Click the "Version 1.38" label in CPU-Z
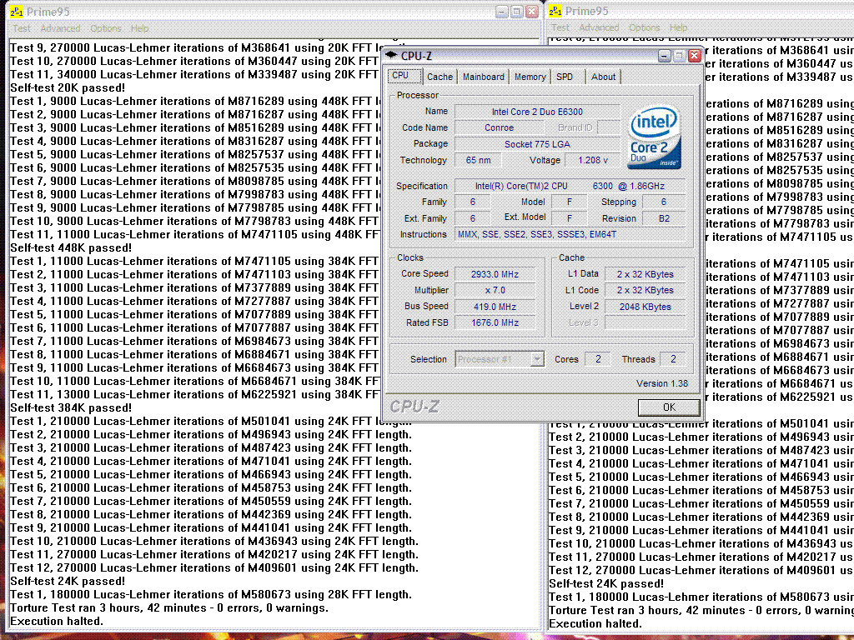 click(x=661, y=383)
